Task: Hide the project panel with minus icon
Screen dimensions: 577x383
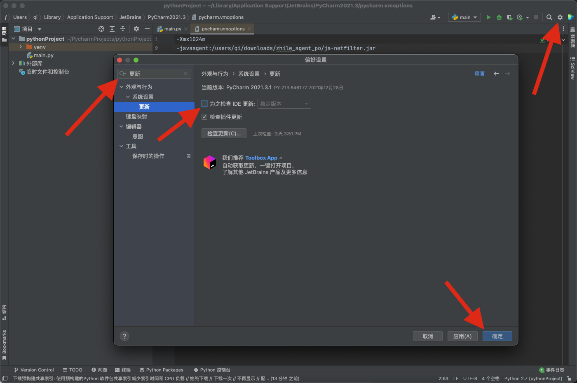Action: pyautogui.click(x=147, y=29)
